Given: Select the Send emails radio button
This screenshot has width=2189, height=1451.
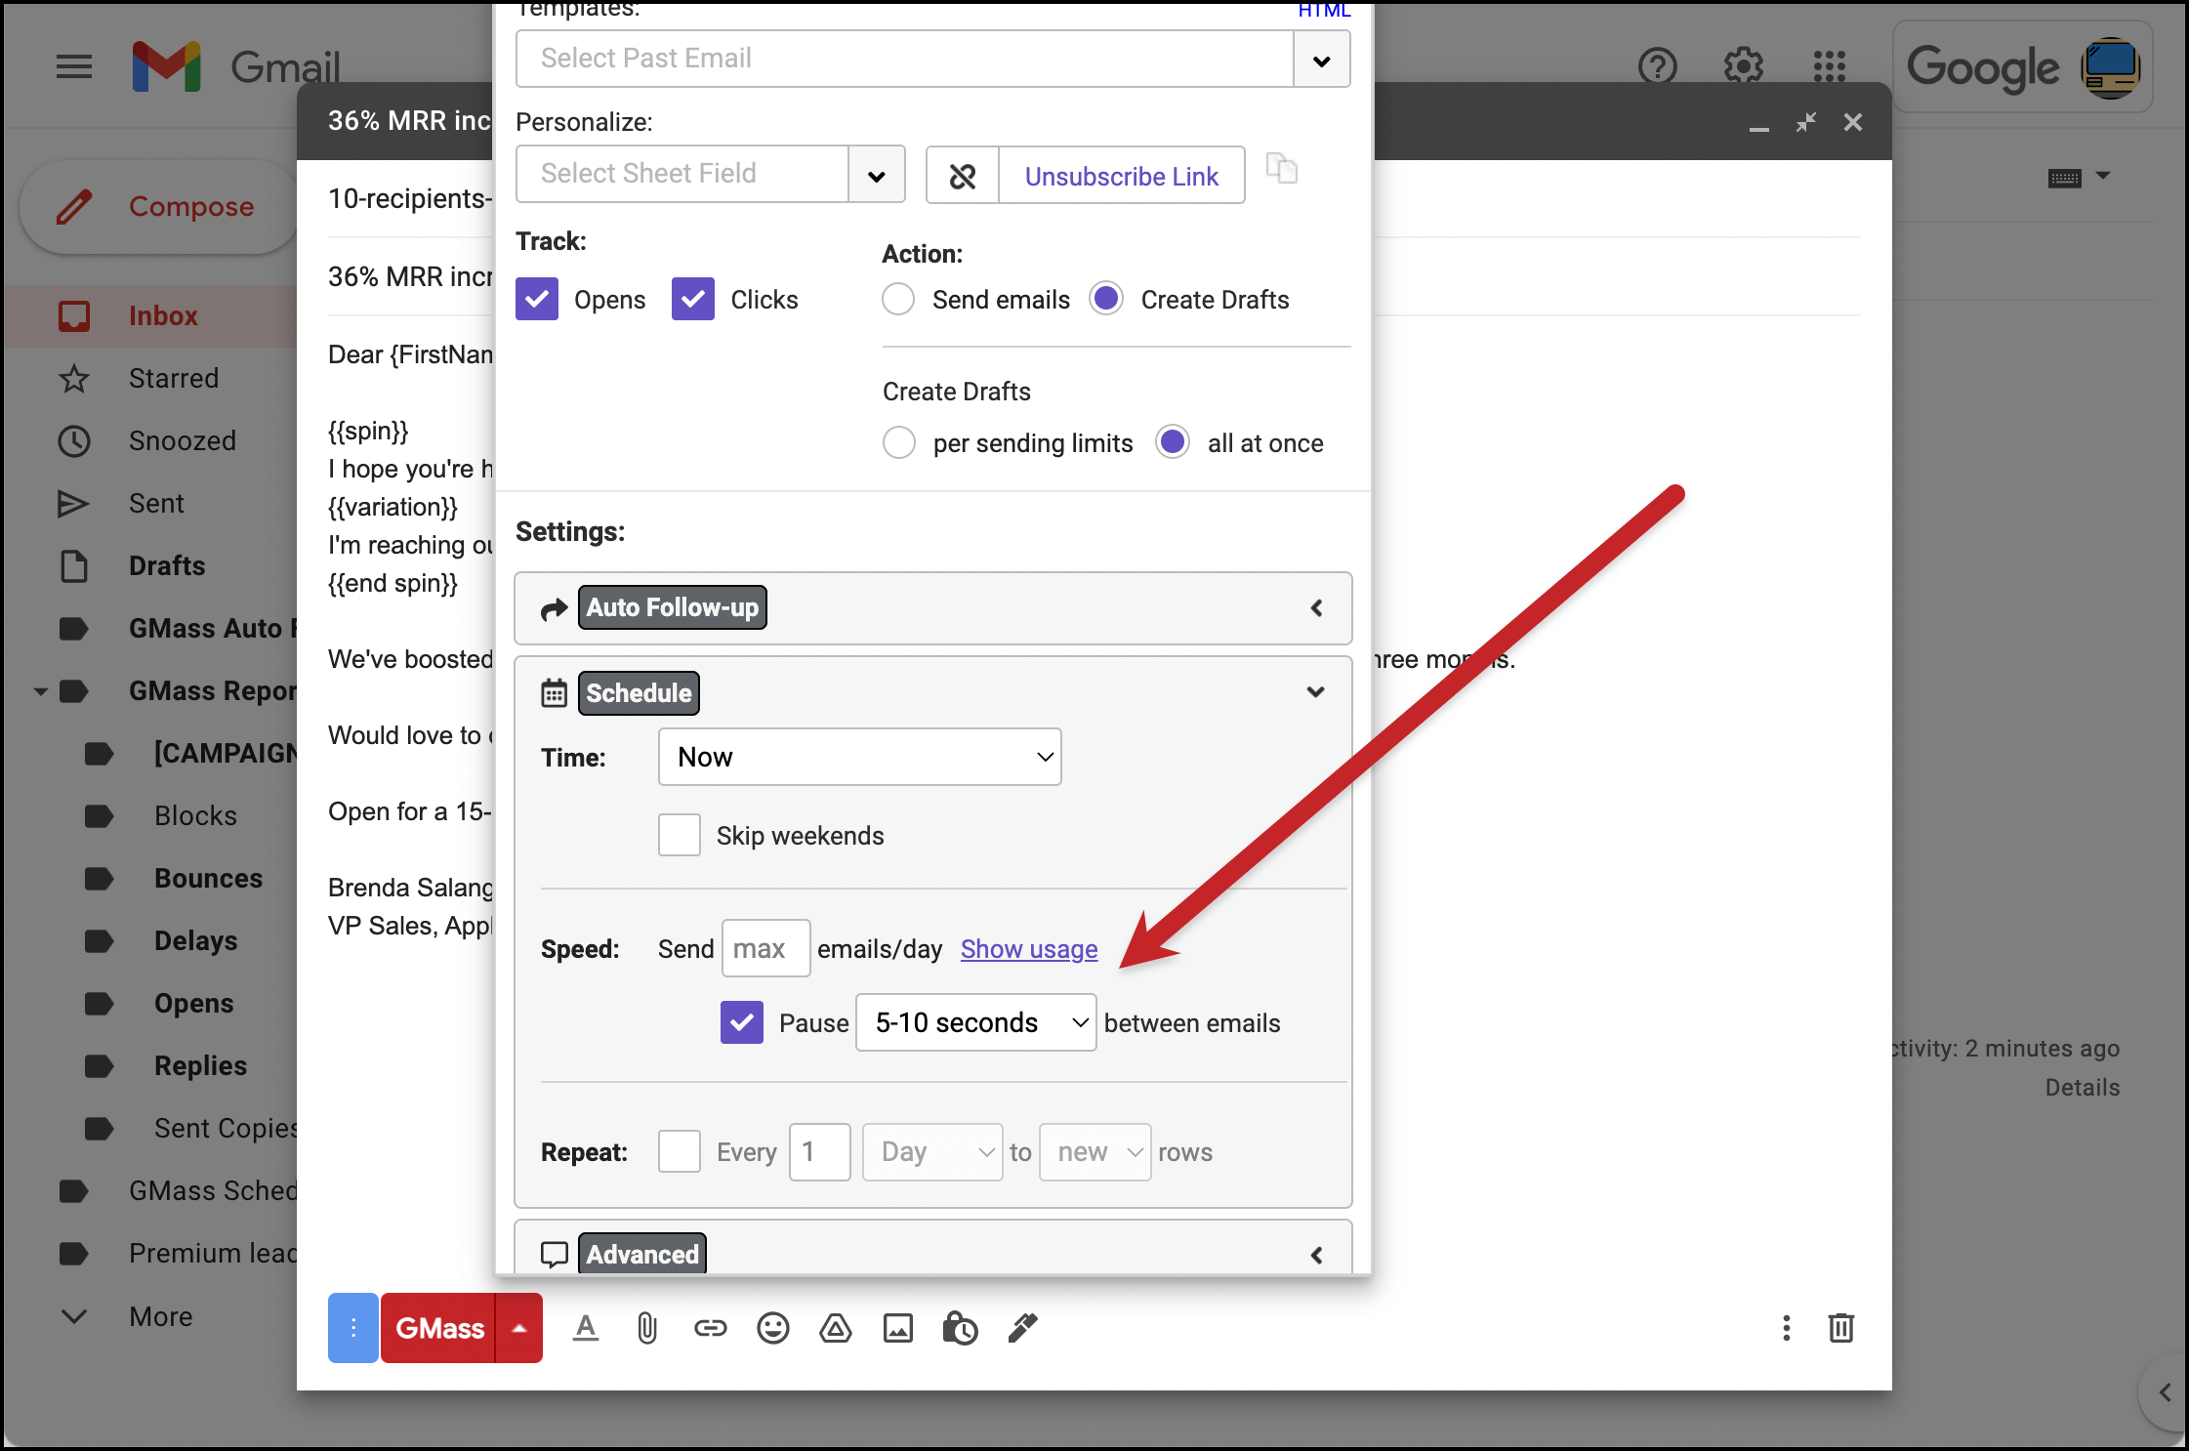Looking at the screenshot, I should pos(898,299).
